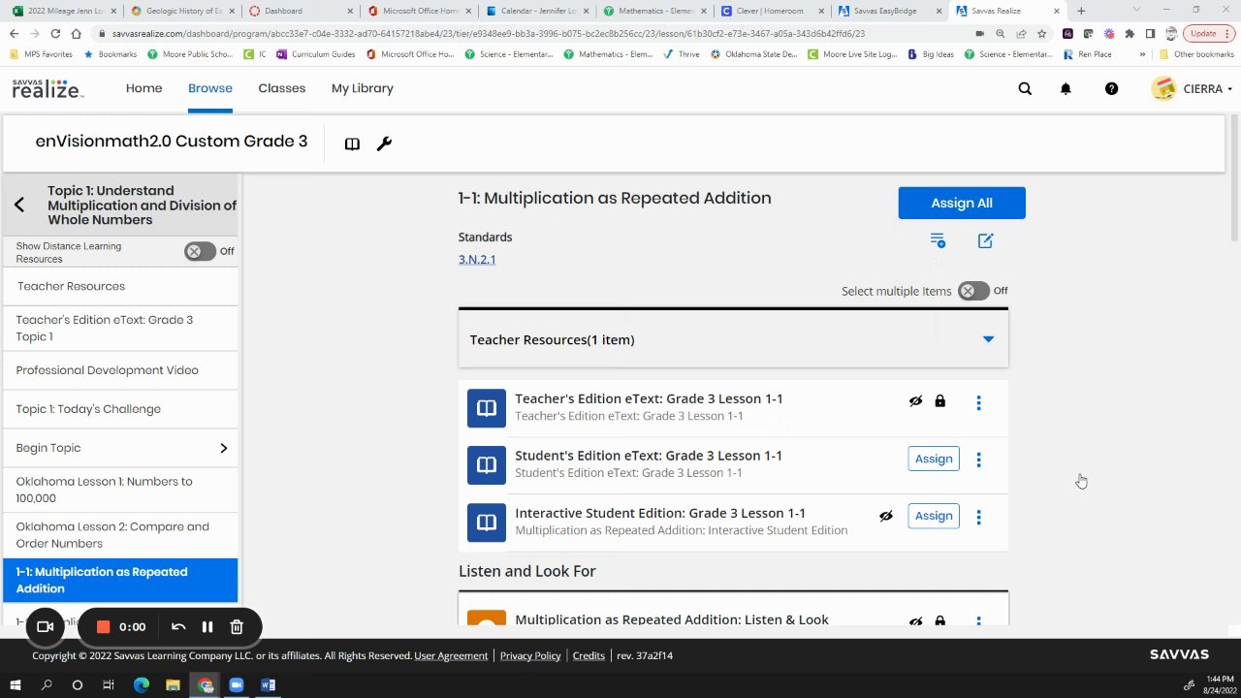Open search with the magnifier icon
1241x698 pixels.
click(1025, 88)
